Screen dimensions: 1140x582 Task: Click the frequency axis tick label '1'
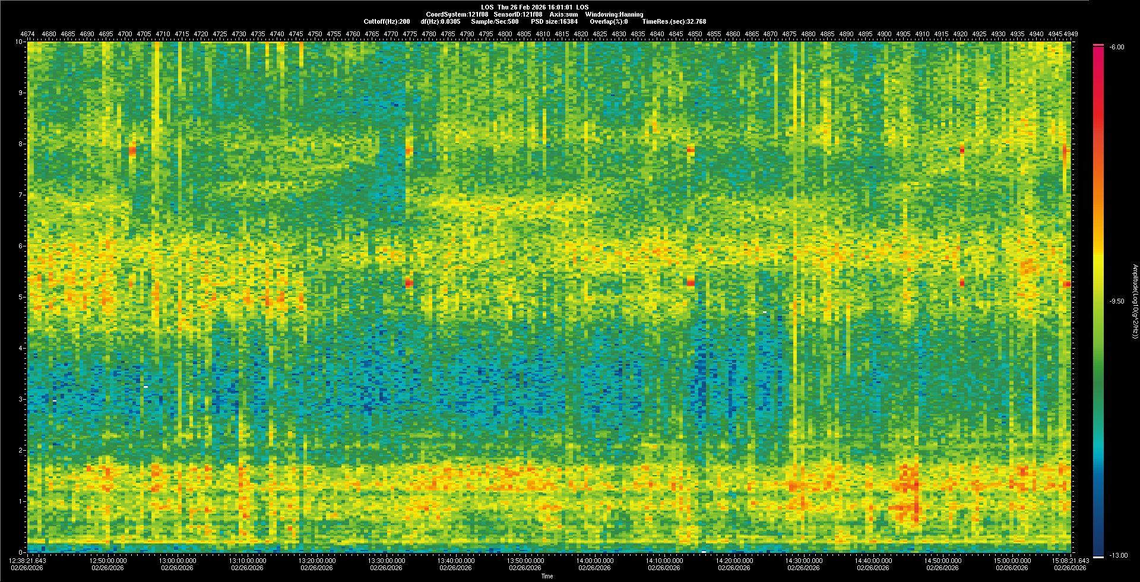(x=21, y=501)
